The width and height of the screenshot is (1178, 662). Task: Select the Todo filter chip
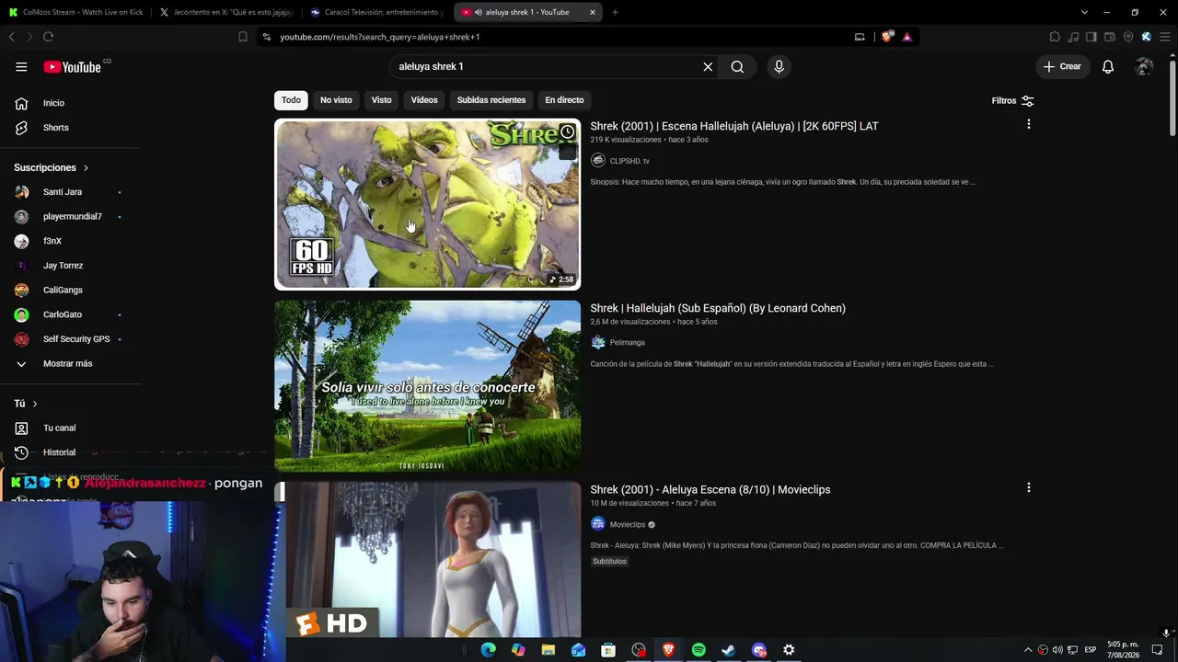[291, 100]
